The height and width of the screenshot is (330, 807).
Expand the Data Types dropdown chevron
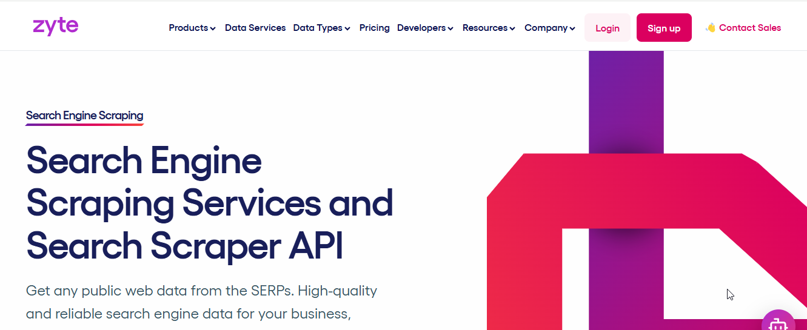click(347, 28)
